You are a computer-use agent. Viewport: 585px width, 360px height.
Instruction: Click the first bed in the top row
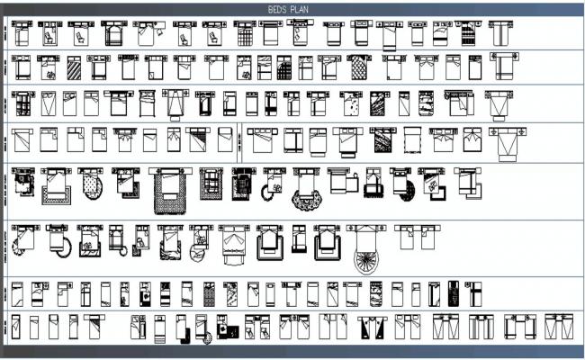click(x=22, y=33)
